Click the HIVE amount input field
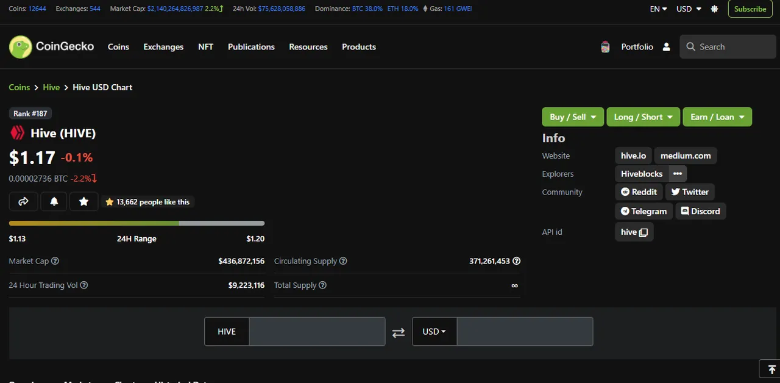 (x=317, y=332)
